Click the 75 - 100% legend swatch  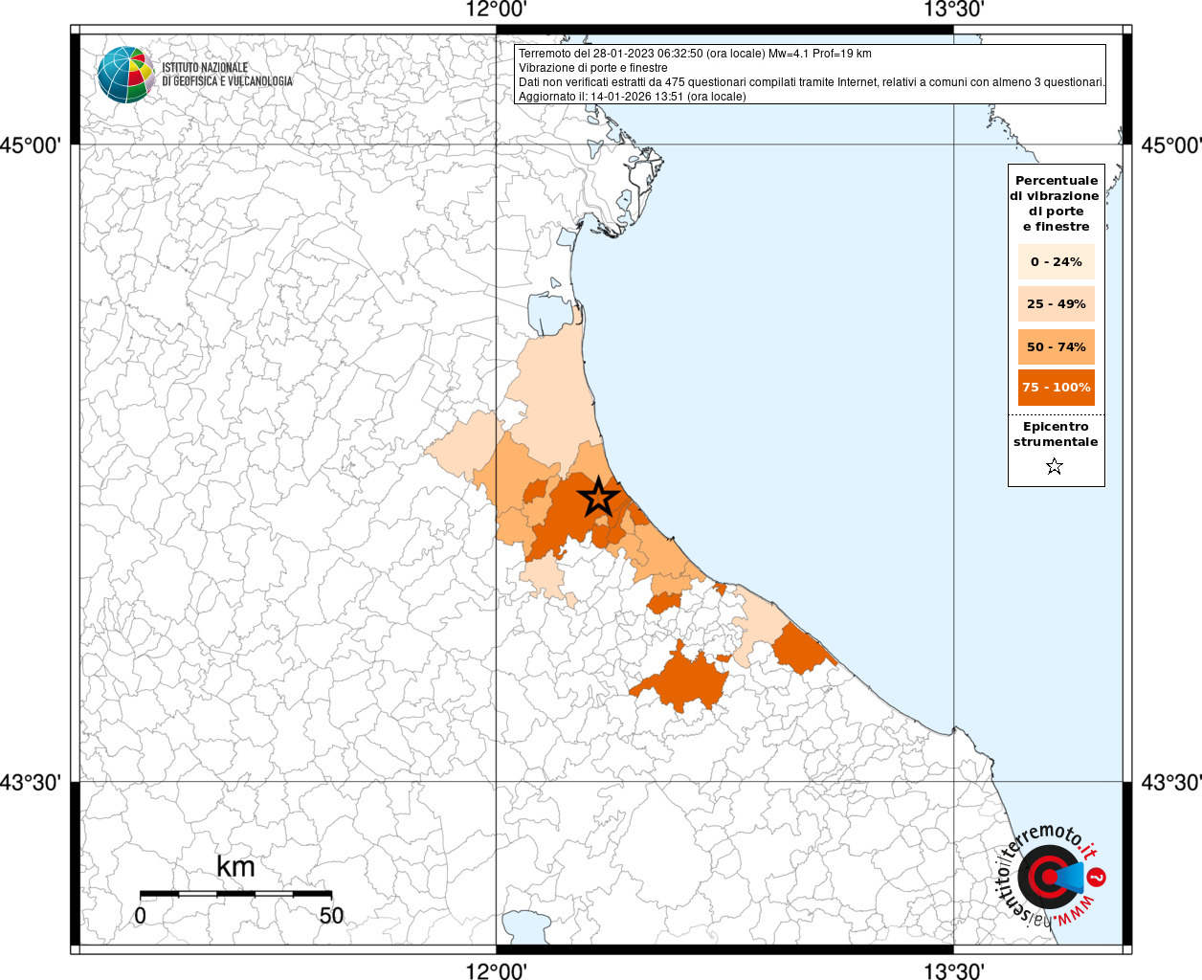(1056, 388)
